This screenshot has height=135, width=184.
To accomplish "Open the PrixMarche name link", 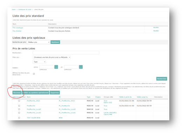I will click(31, 106).
